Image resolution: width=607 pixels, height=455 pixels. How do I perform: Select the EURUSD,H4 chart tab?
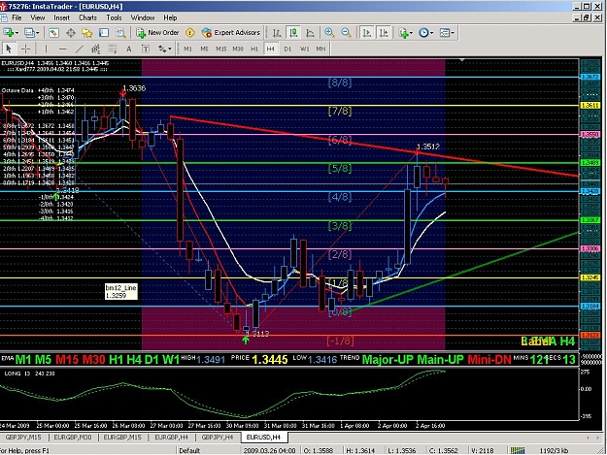pos(263,438)
